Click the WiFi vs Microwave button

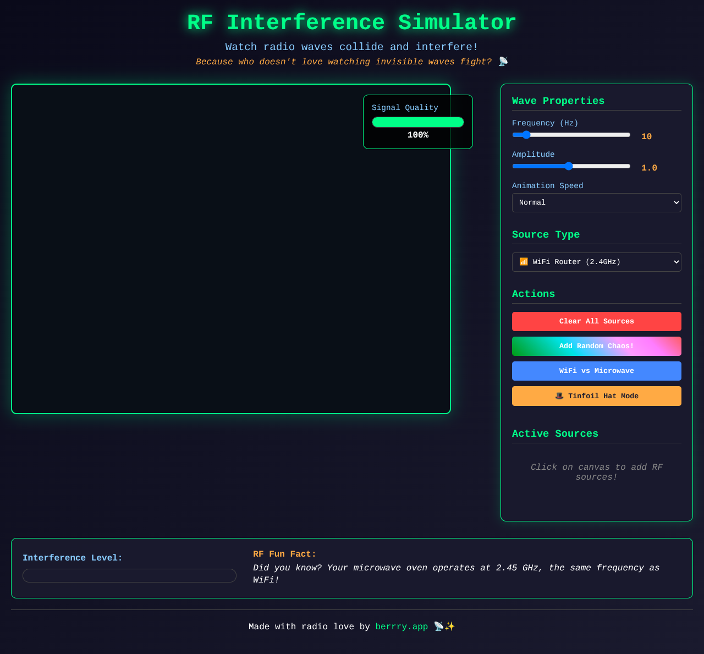tap(596, 371)
